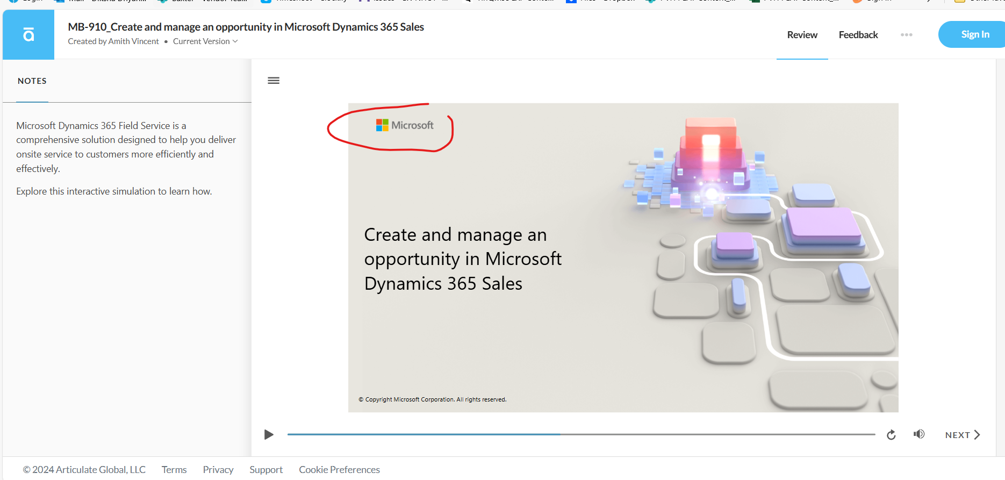This screenshot has height=480, width=1005.
Task: Open the Support footer link
Action: click(266, 470)
